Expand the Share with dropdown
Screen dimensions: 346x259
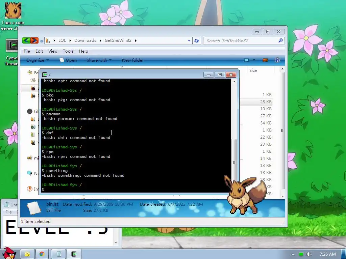pyautogui.click(x=99, y=60)
